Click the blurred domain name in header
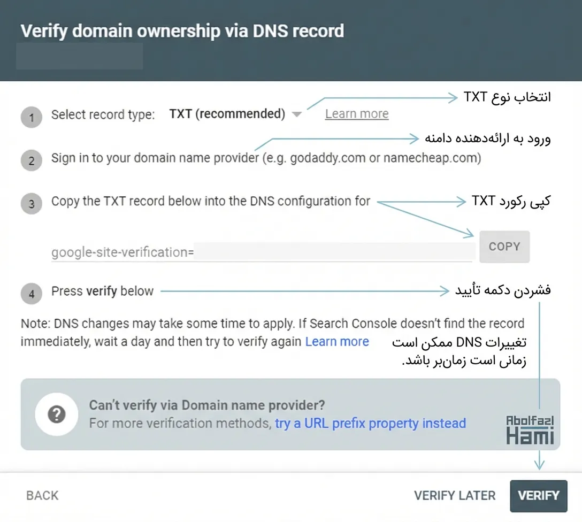Screen dimensions: 582x522 (80, 57)
